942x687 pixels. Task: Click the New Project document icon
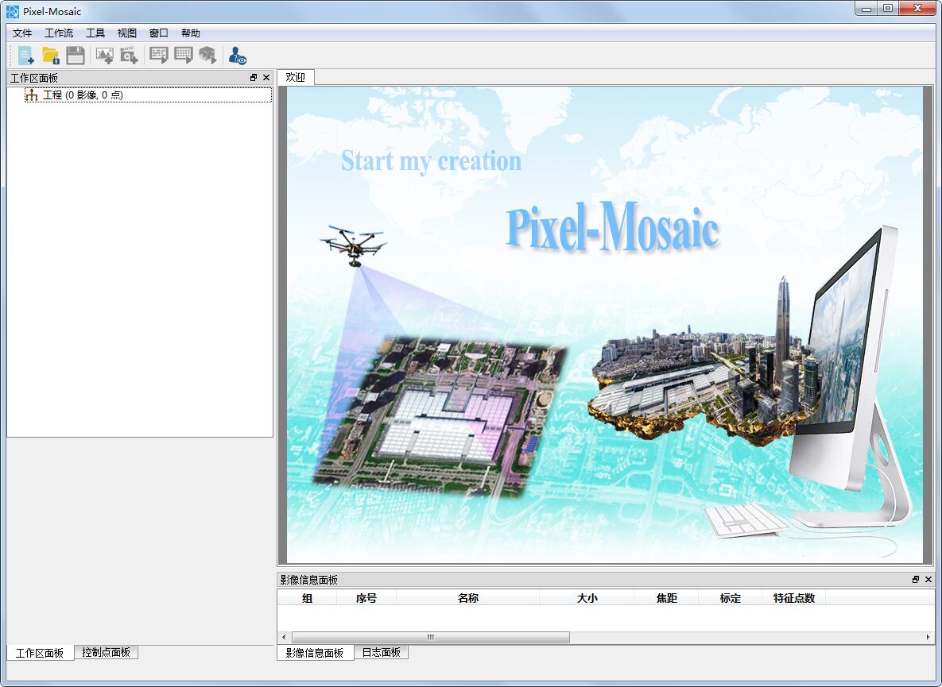click(x=25, y=56)
